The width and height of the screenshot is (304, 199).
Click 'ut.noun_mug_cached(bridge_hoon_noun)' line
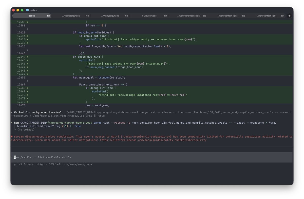click(x=114, y=67)
